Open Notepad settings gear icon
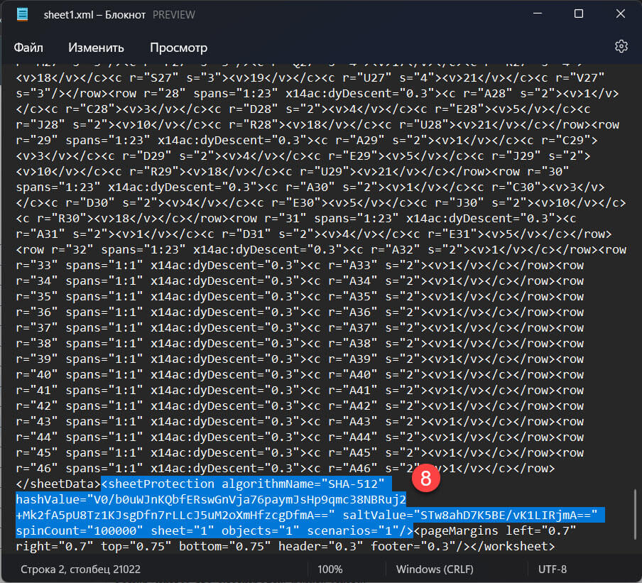642x583 pixels. tap(621, 46)
